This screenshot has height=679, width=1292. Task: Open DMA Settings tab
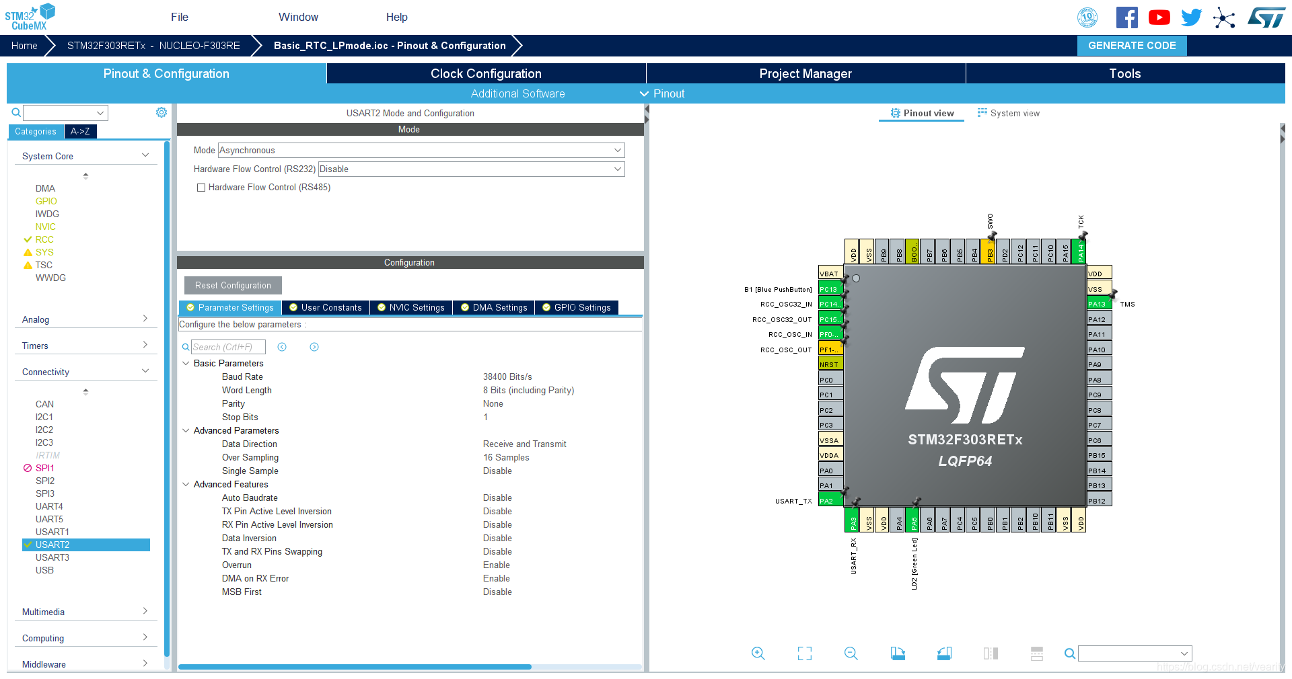point(495,307)
